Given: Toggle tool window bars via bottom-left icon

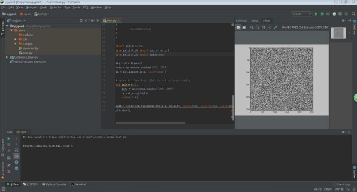Looking at the screenshot, I should 3,189.
